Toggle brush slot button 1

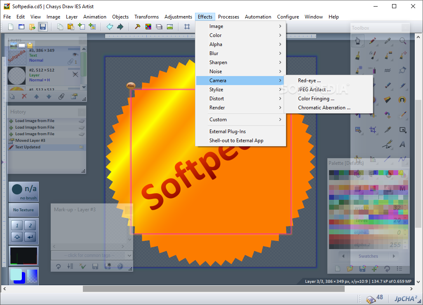(x=17, y=225)
